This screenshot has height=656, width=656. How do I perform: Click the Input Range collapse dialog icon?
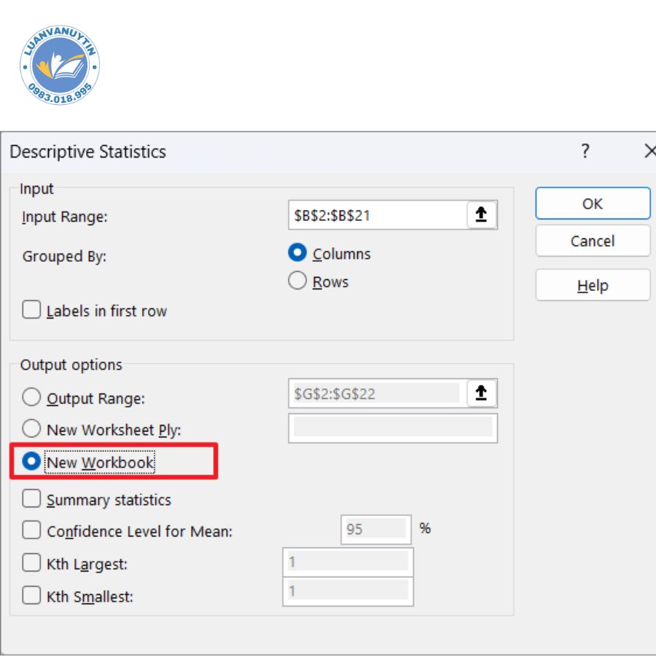point(481,216)
